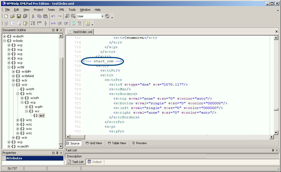
Task: Open the User dropdown combo box
Action: click(x=102, y=16)
